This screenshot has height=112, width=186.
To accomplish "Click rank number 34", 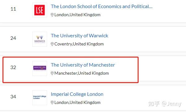I will (x=13, y=97).
